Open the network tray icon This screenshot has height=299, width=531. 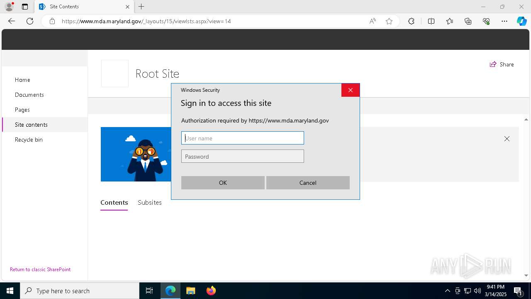tap(468, 291)
